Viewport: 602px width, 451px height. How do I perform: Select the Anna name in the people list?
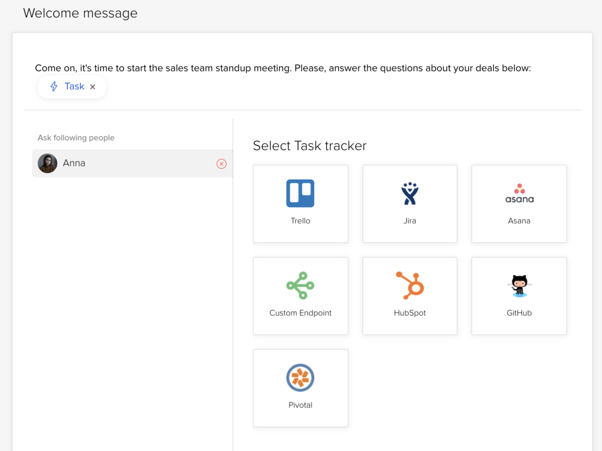(x=74, y=163)
